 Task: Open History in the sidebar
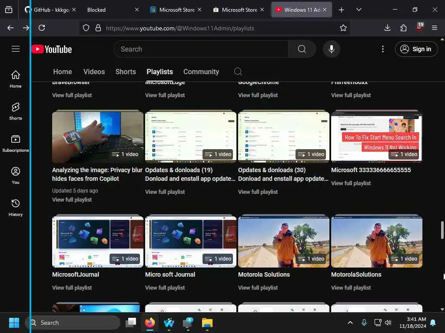[x=16, y=208]
